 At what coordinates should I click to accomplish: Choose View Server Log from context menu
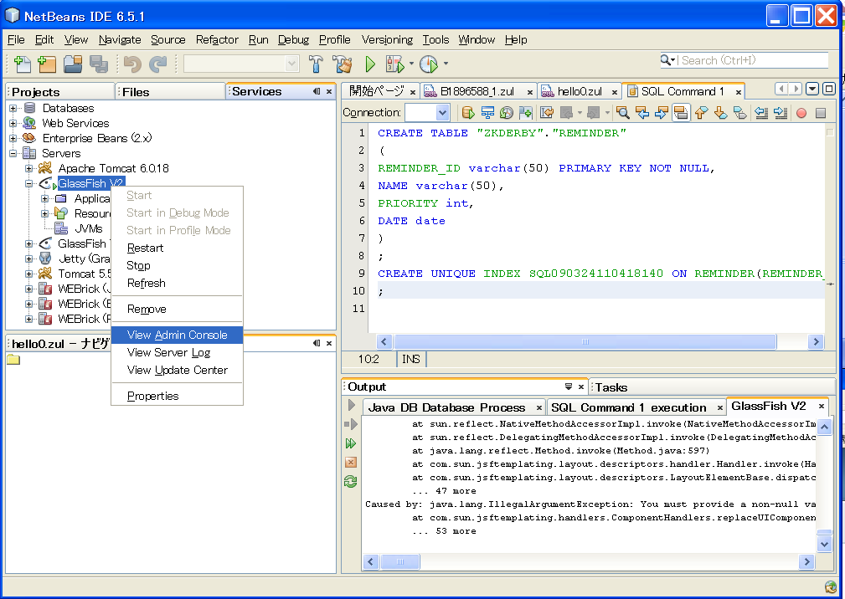pos(178,352)
